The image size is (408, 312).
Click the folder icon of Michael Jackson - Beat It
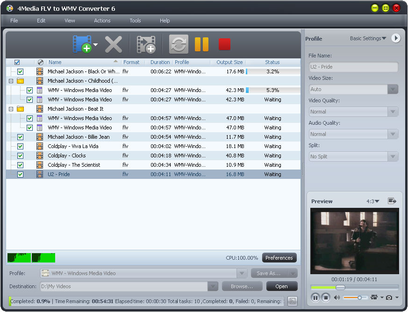pyautogui.click(x=20, y=109)
